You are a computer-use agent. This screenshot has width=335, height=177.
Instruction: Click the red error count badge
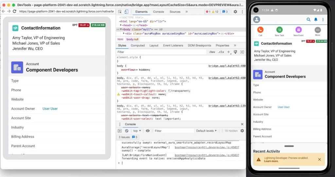[208, 12]
